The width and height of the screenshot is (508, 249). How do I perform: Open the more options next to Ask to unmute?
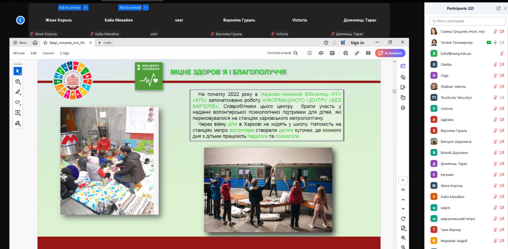[85, 8]
